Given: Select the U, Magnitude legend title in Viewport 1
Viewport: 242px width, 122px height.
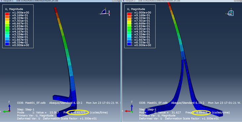Looking at the screenshot, I should click(x=14, y=9).
